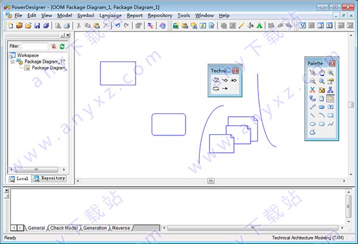Click the diagram's horizontal scrollbar thumb
Screen dimensions: 358x244
coord(210,180)
